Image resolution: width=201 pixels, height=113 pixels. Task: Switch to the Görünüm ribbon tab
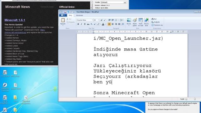pos(79,15)
